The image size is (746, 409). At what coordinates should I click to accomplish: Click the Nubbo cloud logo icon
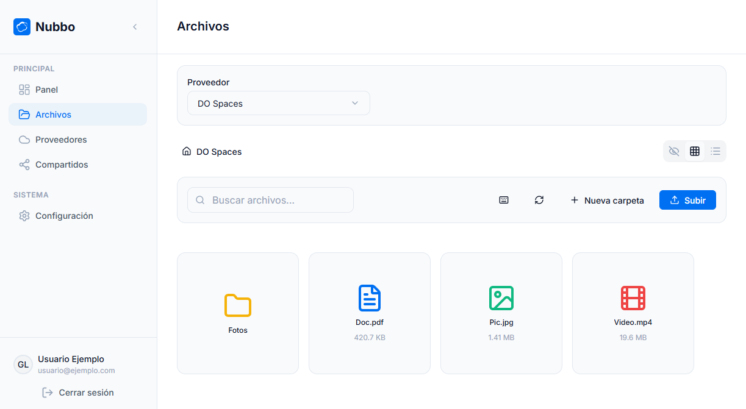[22, 27]
